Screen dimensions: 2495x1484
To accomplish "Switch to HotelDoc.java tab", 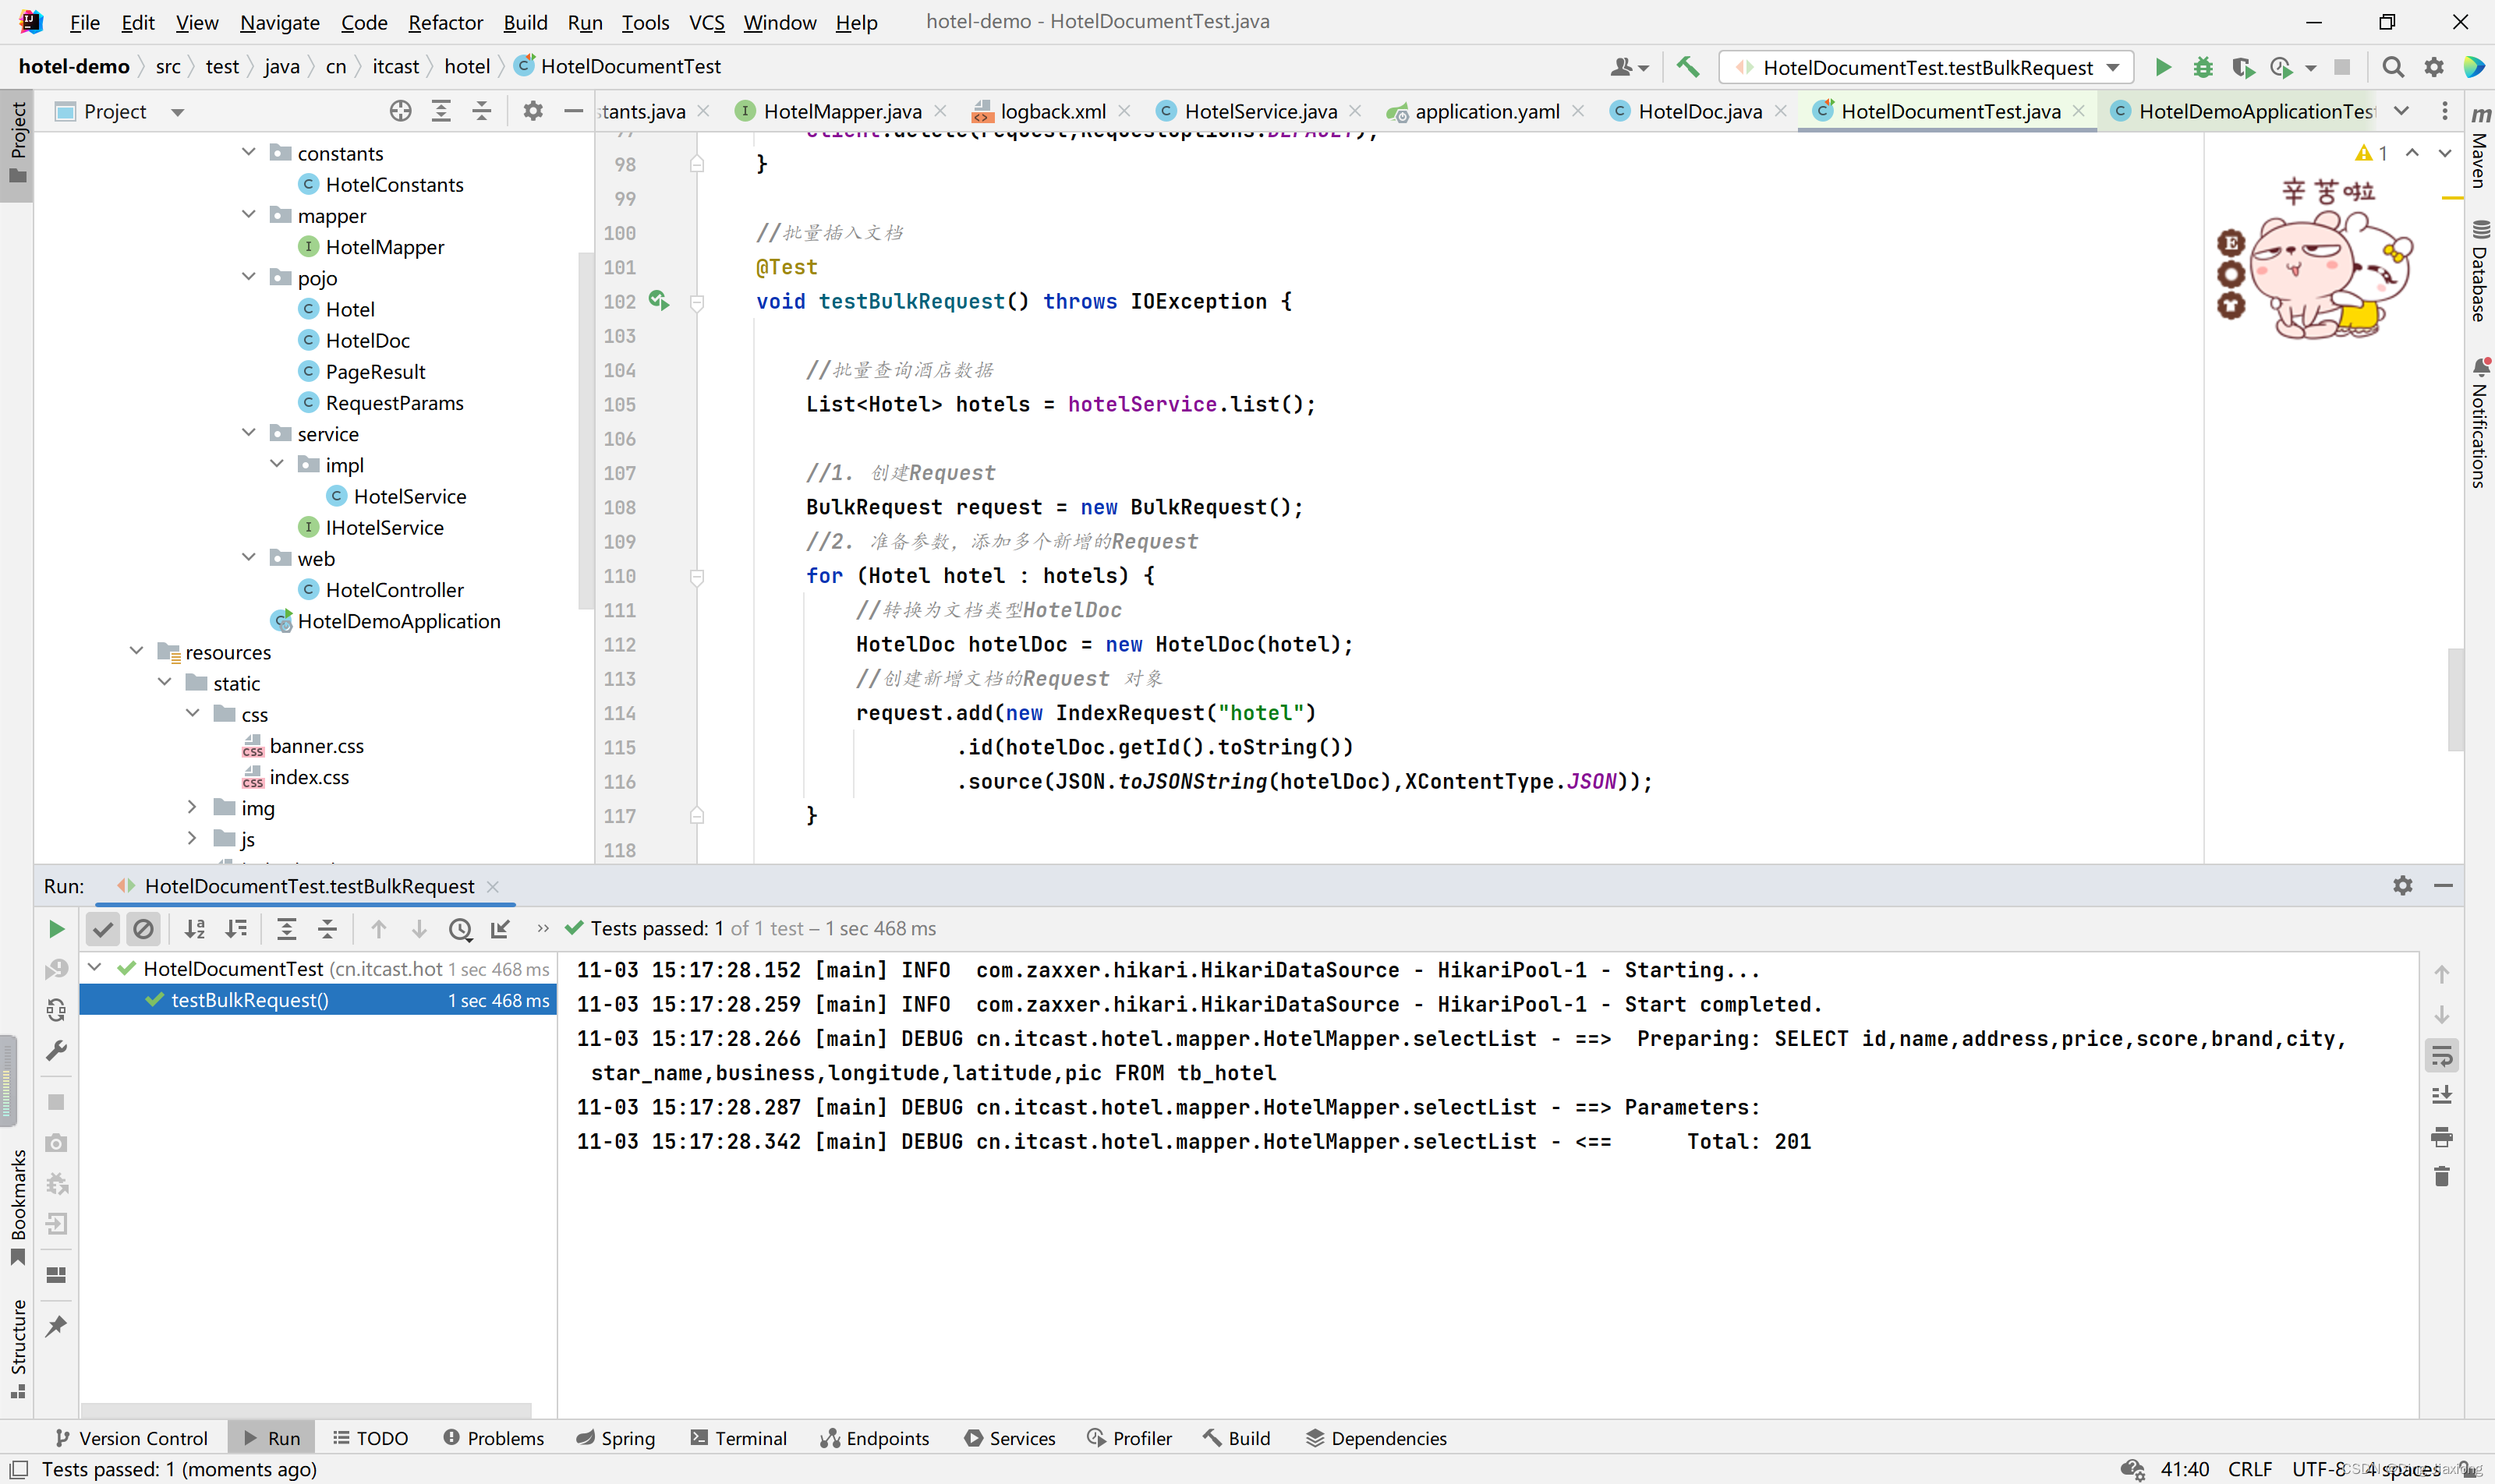I will click(x=1699, y=111).
